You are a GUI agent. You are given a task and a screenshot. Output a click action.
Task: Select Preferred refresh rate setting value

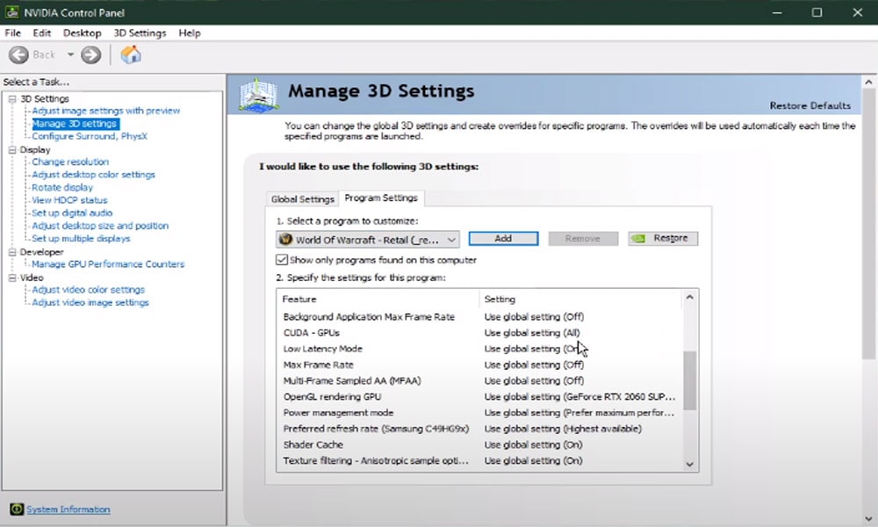pyautogui.click(x=563, y=429)
